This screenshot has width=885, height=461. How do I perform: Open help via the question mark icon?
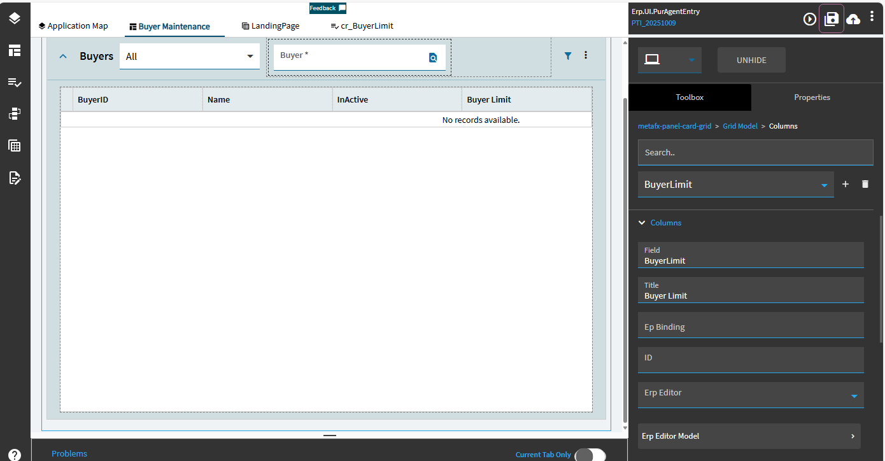15,456
